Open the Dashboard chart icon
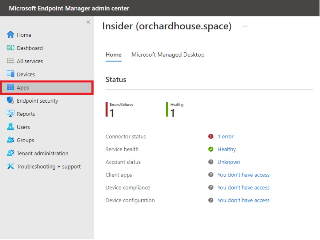The width and height of the screenshot is (320, 240). coord(11,48)
